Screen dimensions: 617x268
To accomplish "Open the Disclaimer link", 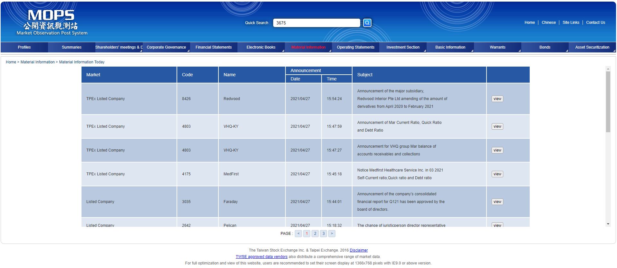I will pos(359,250).
